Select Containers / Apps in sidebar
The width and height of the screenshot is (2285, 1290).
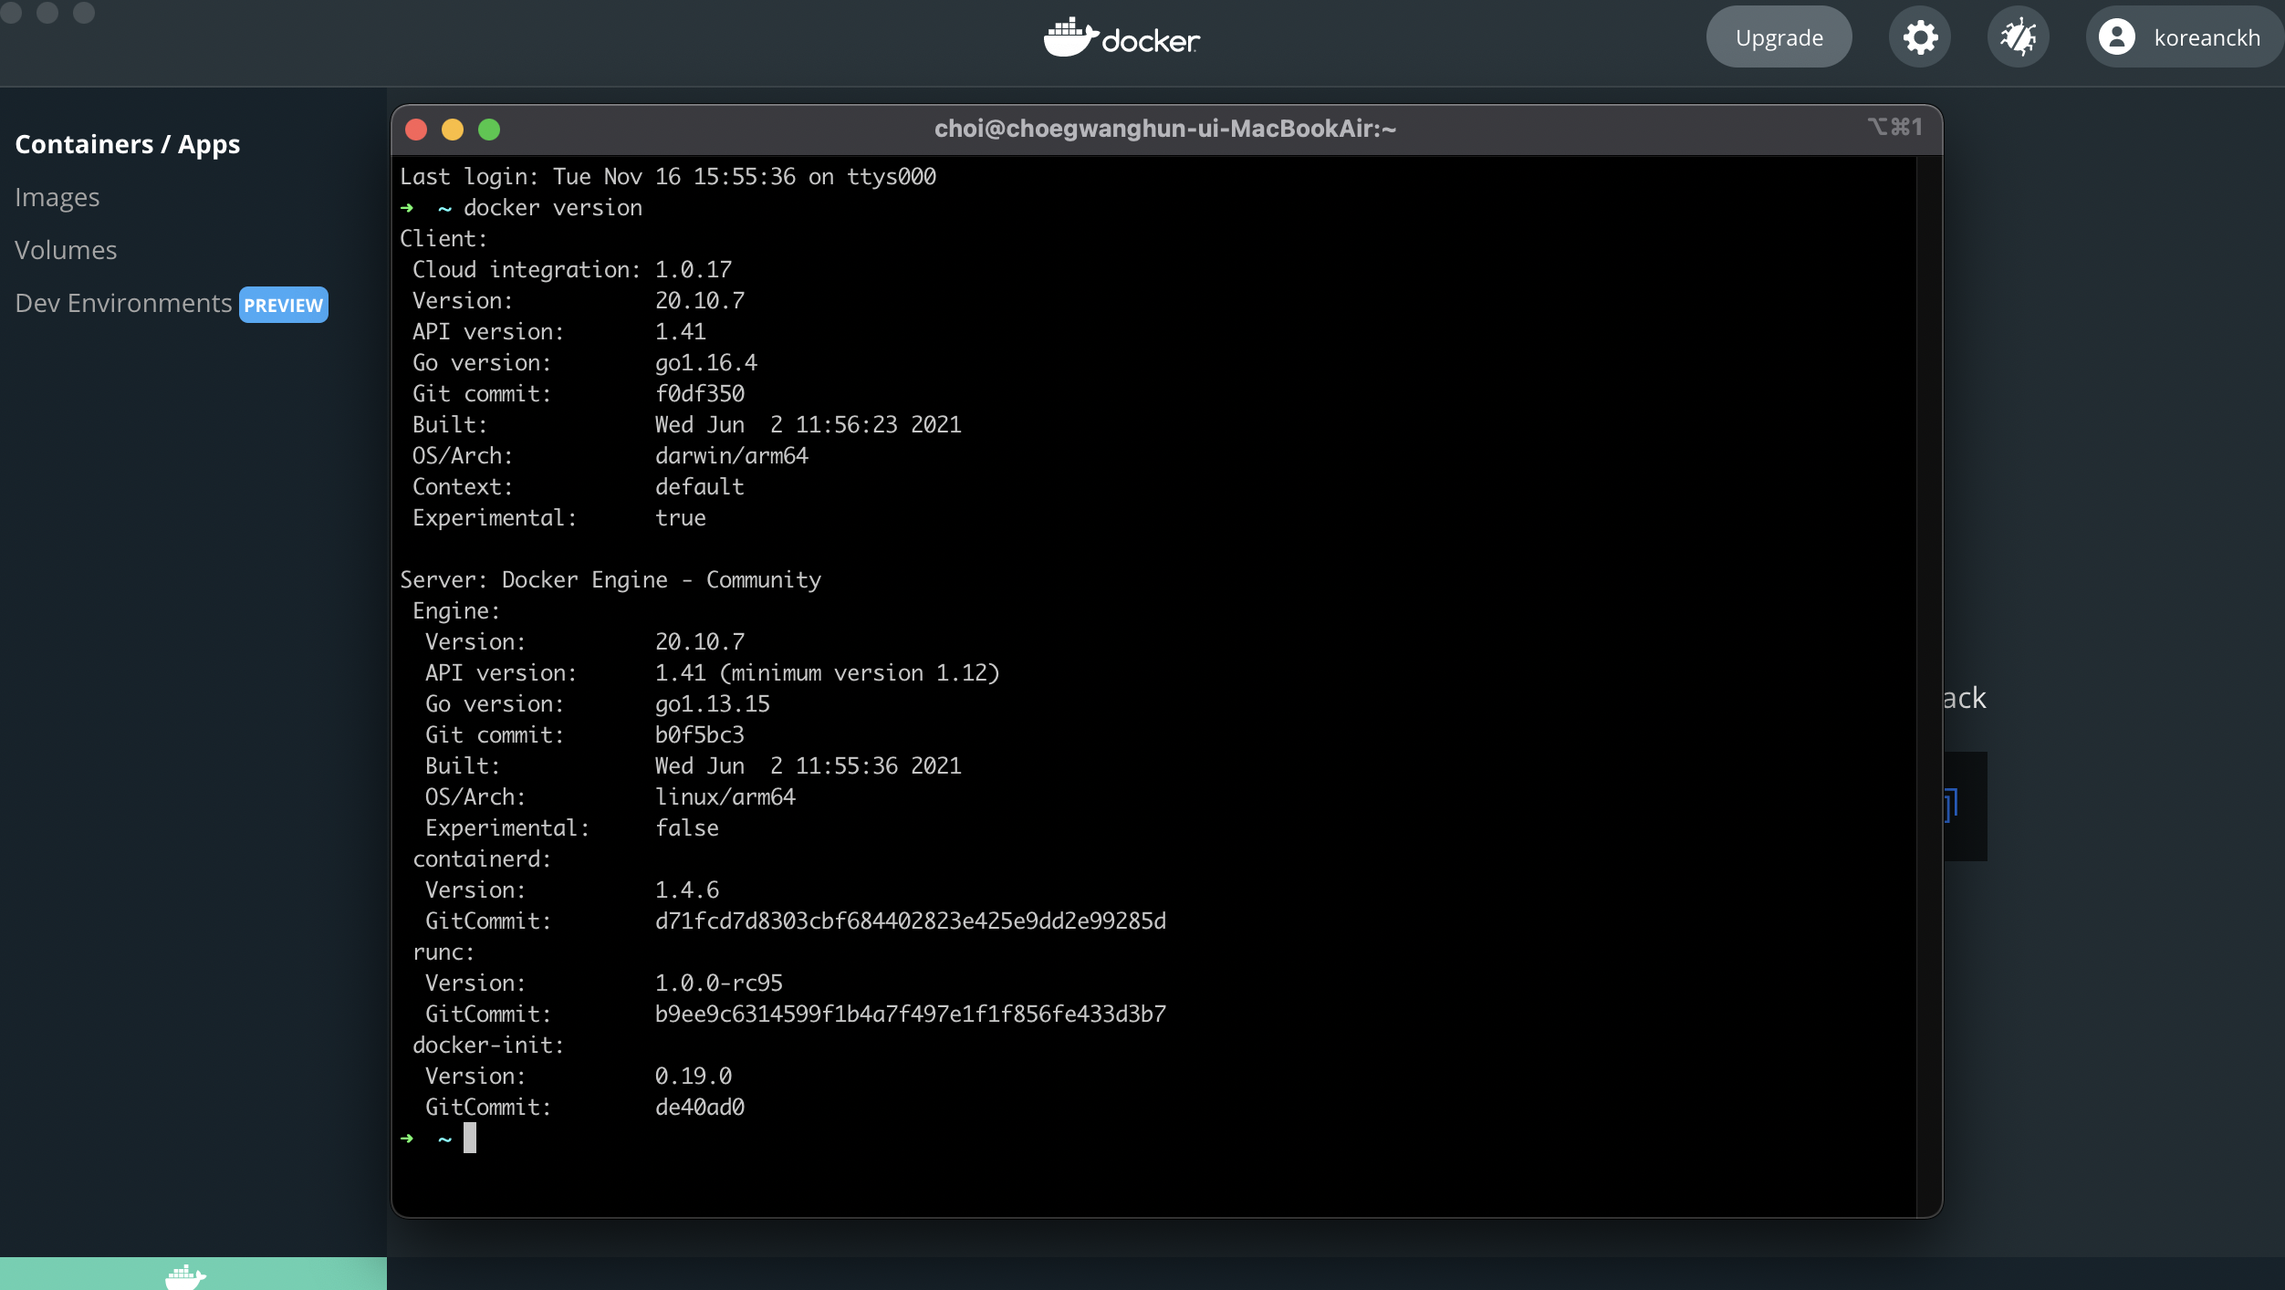tap(128, 144)
